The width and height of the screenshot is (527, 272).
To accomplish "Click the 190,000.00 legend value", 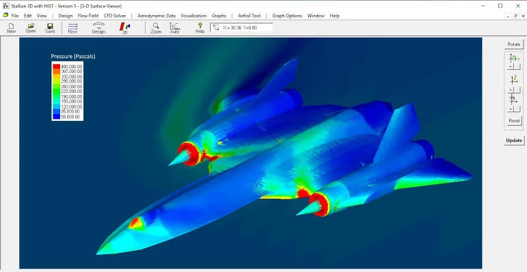I will pos(71,96).
